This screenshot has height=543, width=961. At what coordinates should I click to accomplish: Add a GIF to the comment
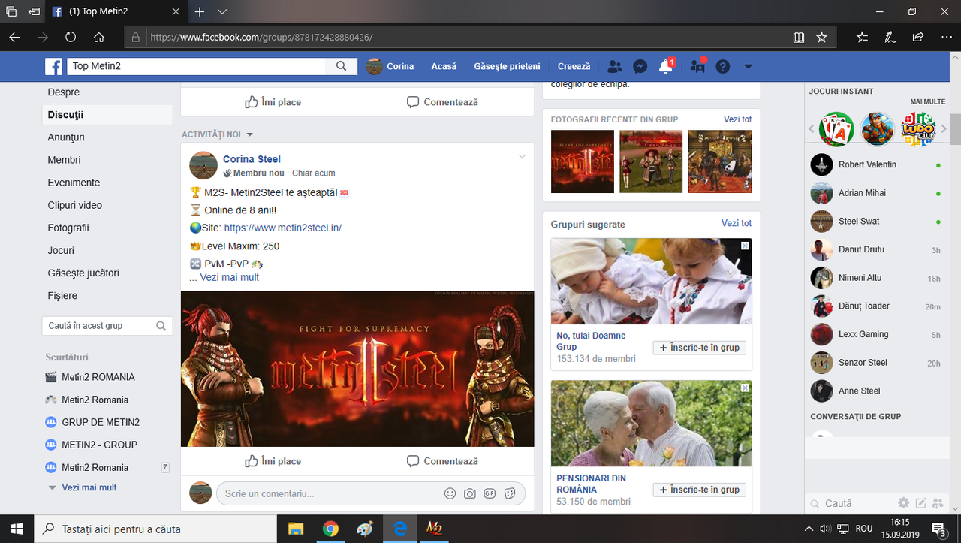[490, 493]
